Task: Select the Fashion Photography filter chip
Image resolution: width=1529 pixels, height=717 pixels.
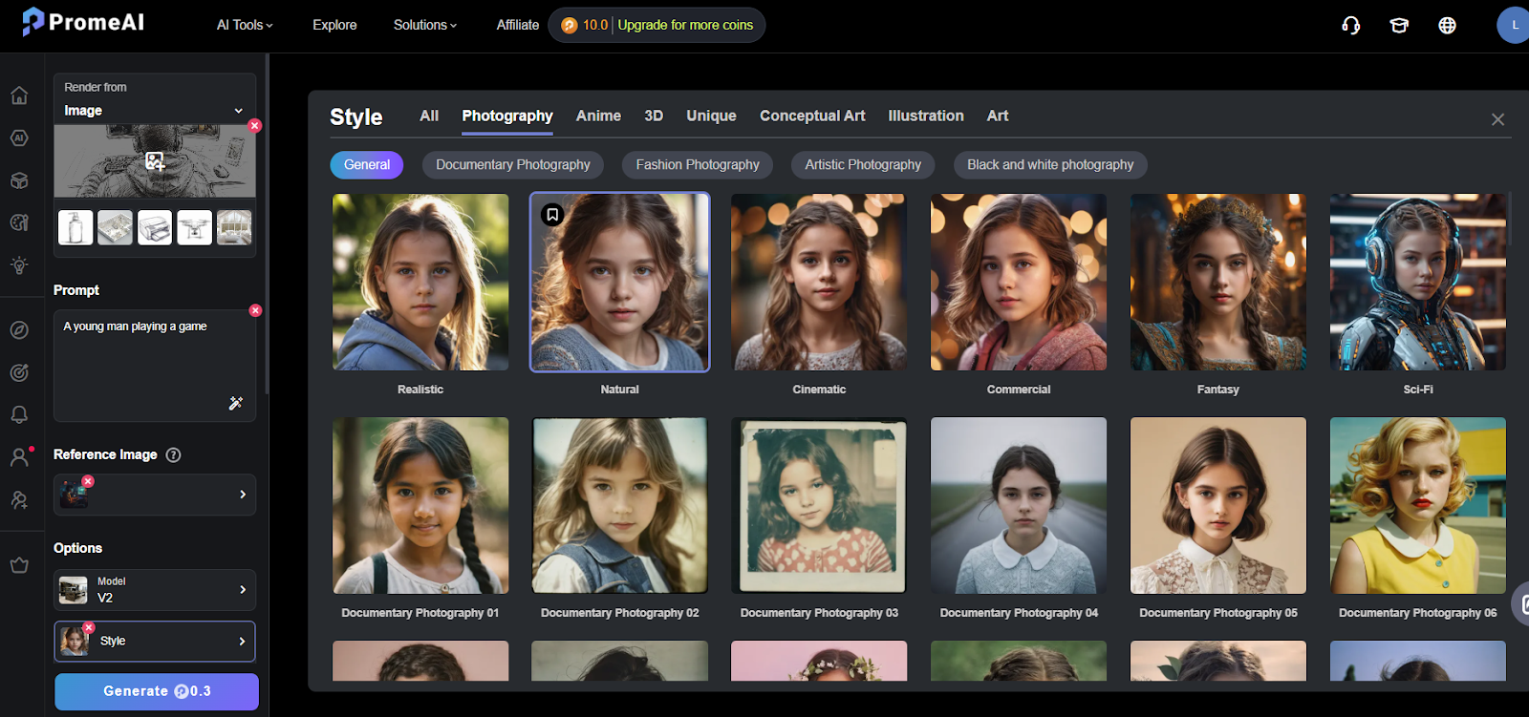Action: click(698, 165)
